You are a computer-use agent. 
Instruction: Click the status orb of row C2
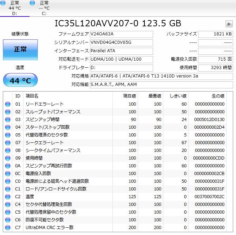coord(8,197)
